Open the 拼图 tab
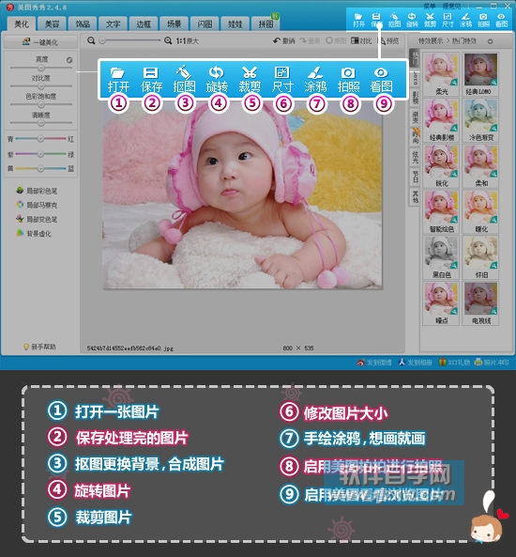The height and width of the screenshot is (557, 516). click(x=266, y=23)
